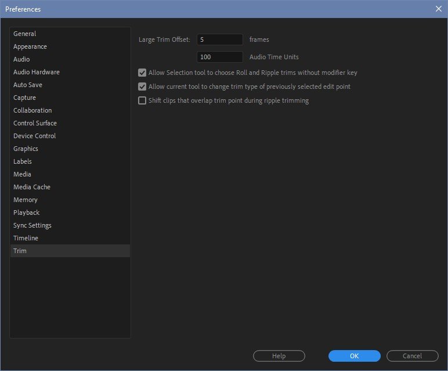Open Audio Hardware settings

(x=37, y=72)
